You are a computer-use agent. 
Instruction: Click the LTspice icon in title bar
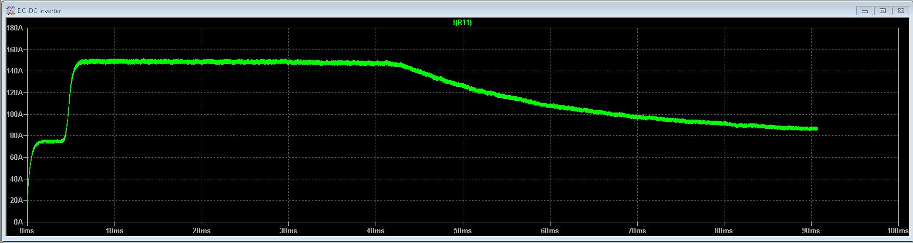click(11, 10)
